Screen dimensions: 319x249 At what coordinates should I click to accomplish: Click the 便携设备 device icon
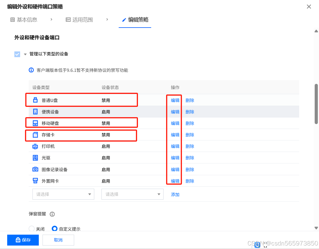coord(35,111)
